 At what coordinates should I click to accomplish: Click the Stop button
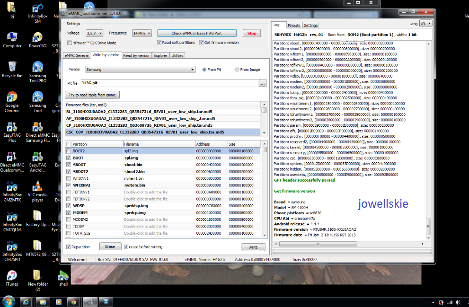[252, 33]
